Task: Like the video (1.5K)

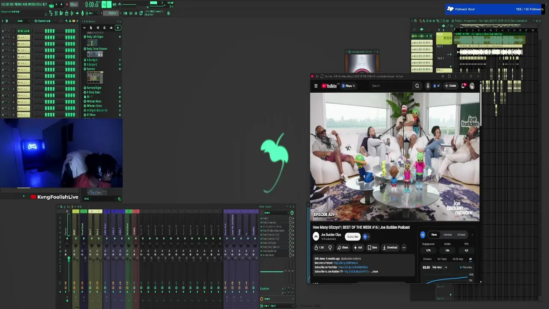Action: (x=319, y=248)
